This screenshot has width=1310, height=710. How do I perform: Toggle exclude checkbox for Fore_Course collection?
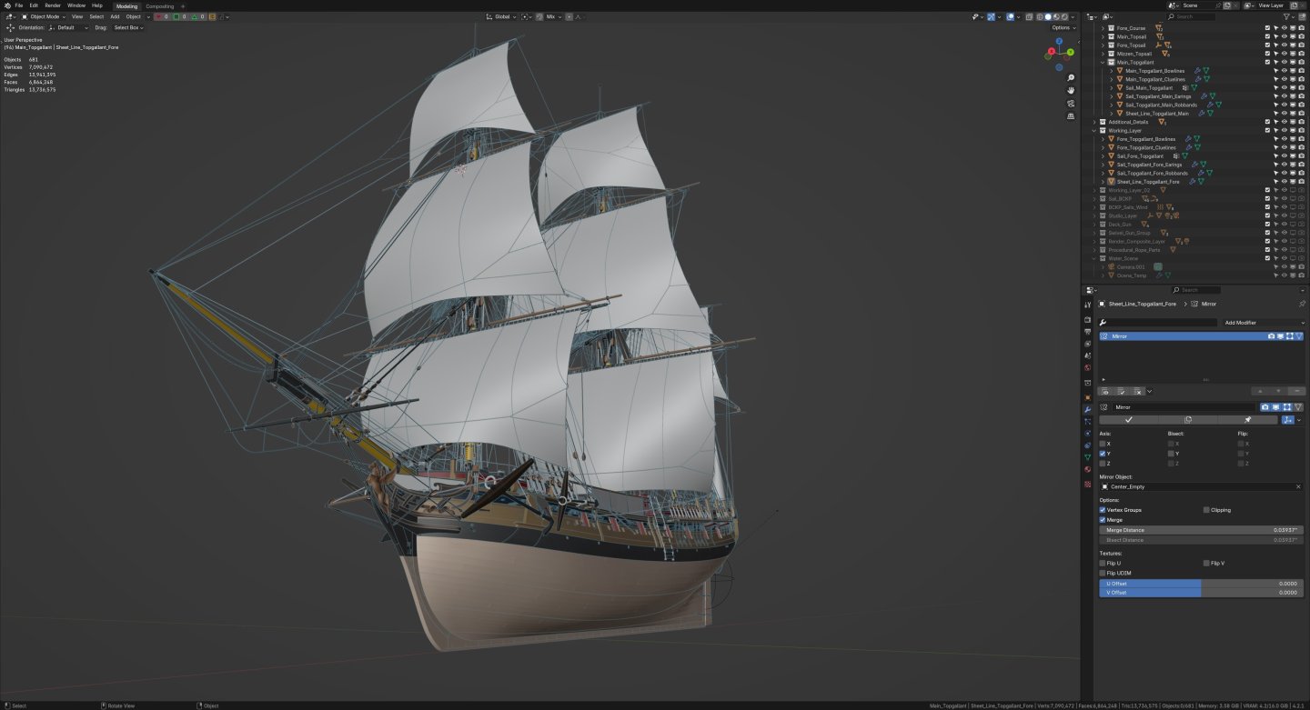[x=1267, y=28]
